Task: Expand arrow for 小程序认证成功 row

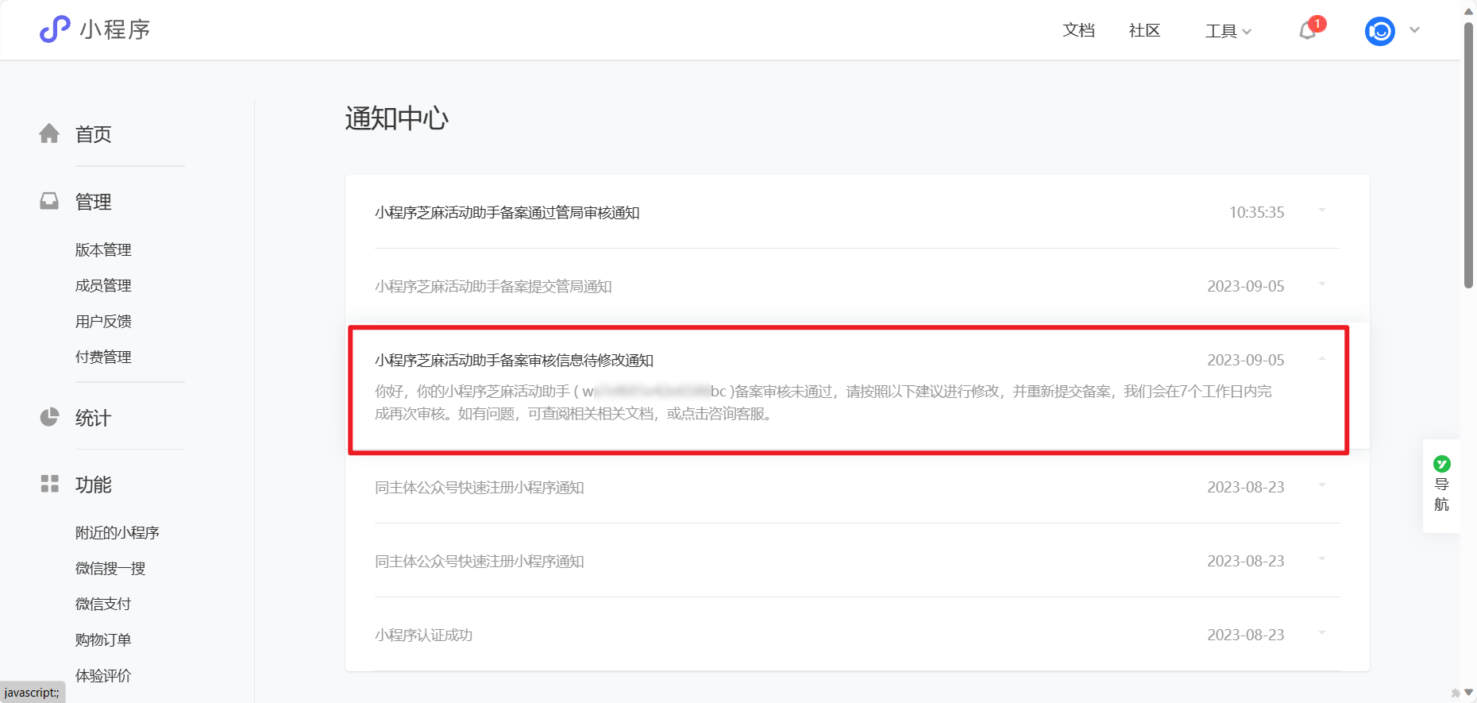Action: click(x=1322, y=633)
